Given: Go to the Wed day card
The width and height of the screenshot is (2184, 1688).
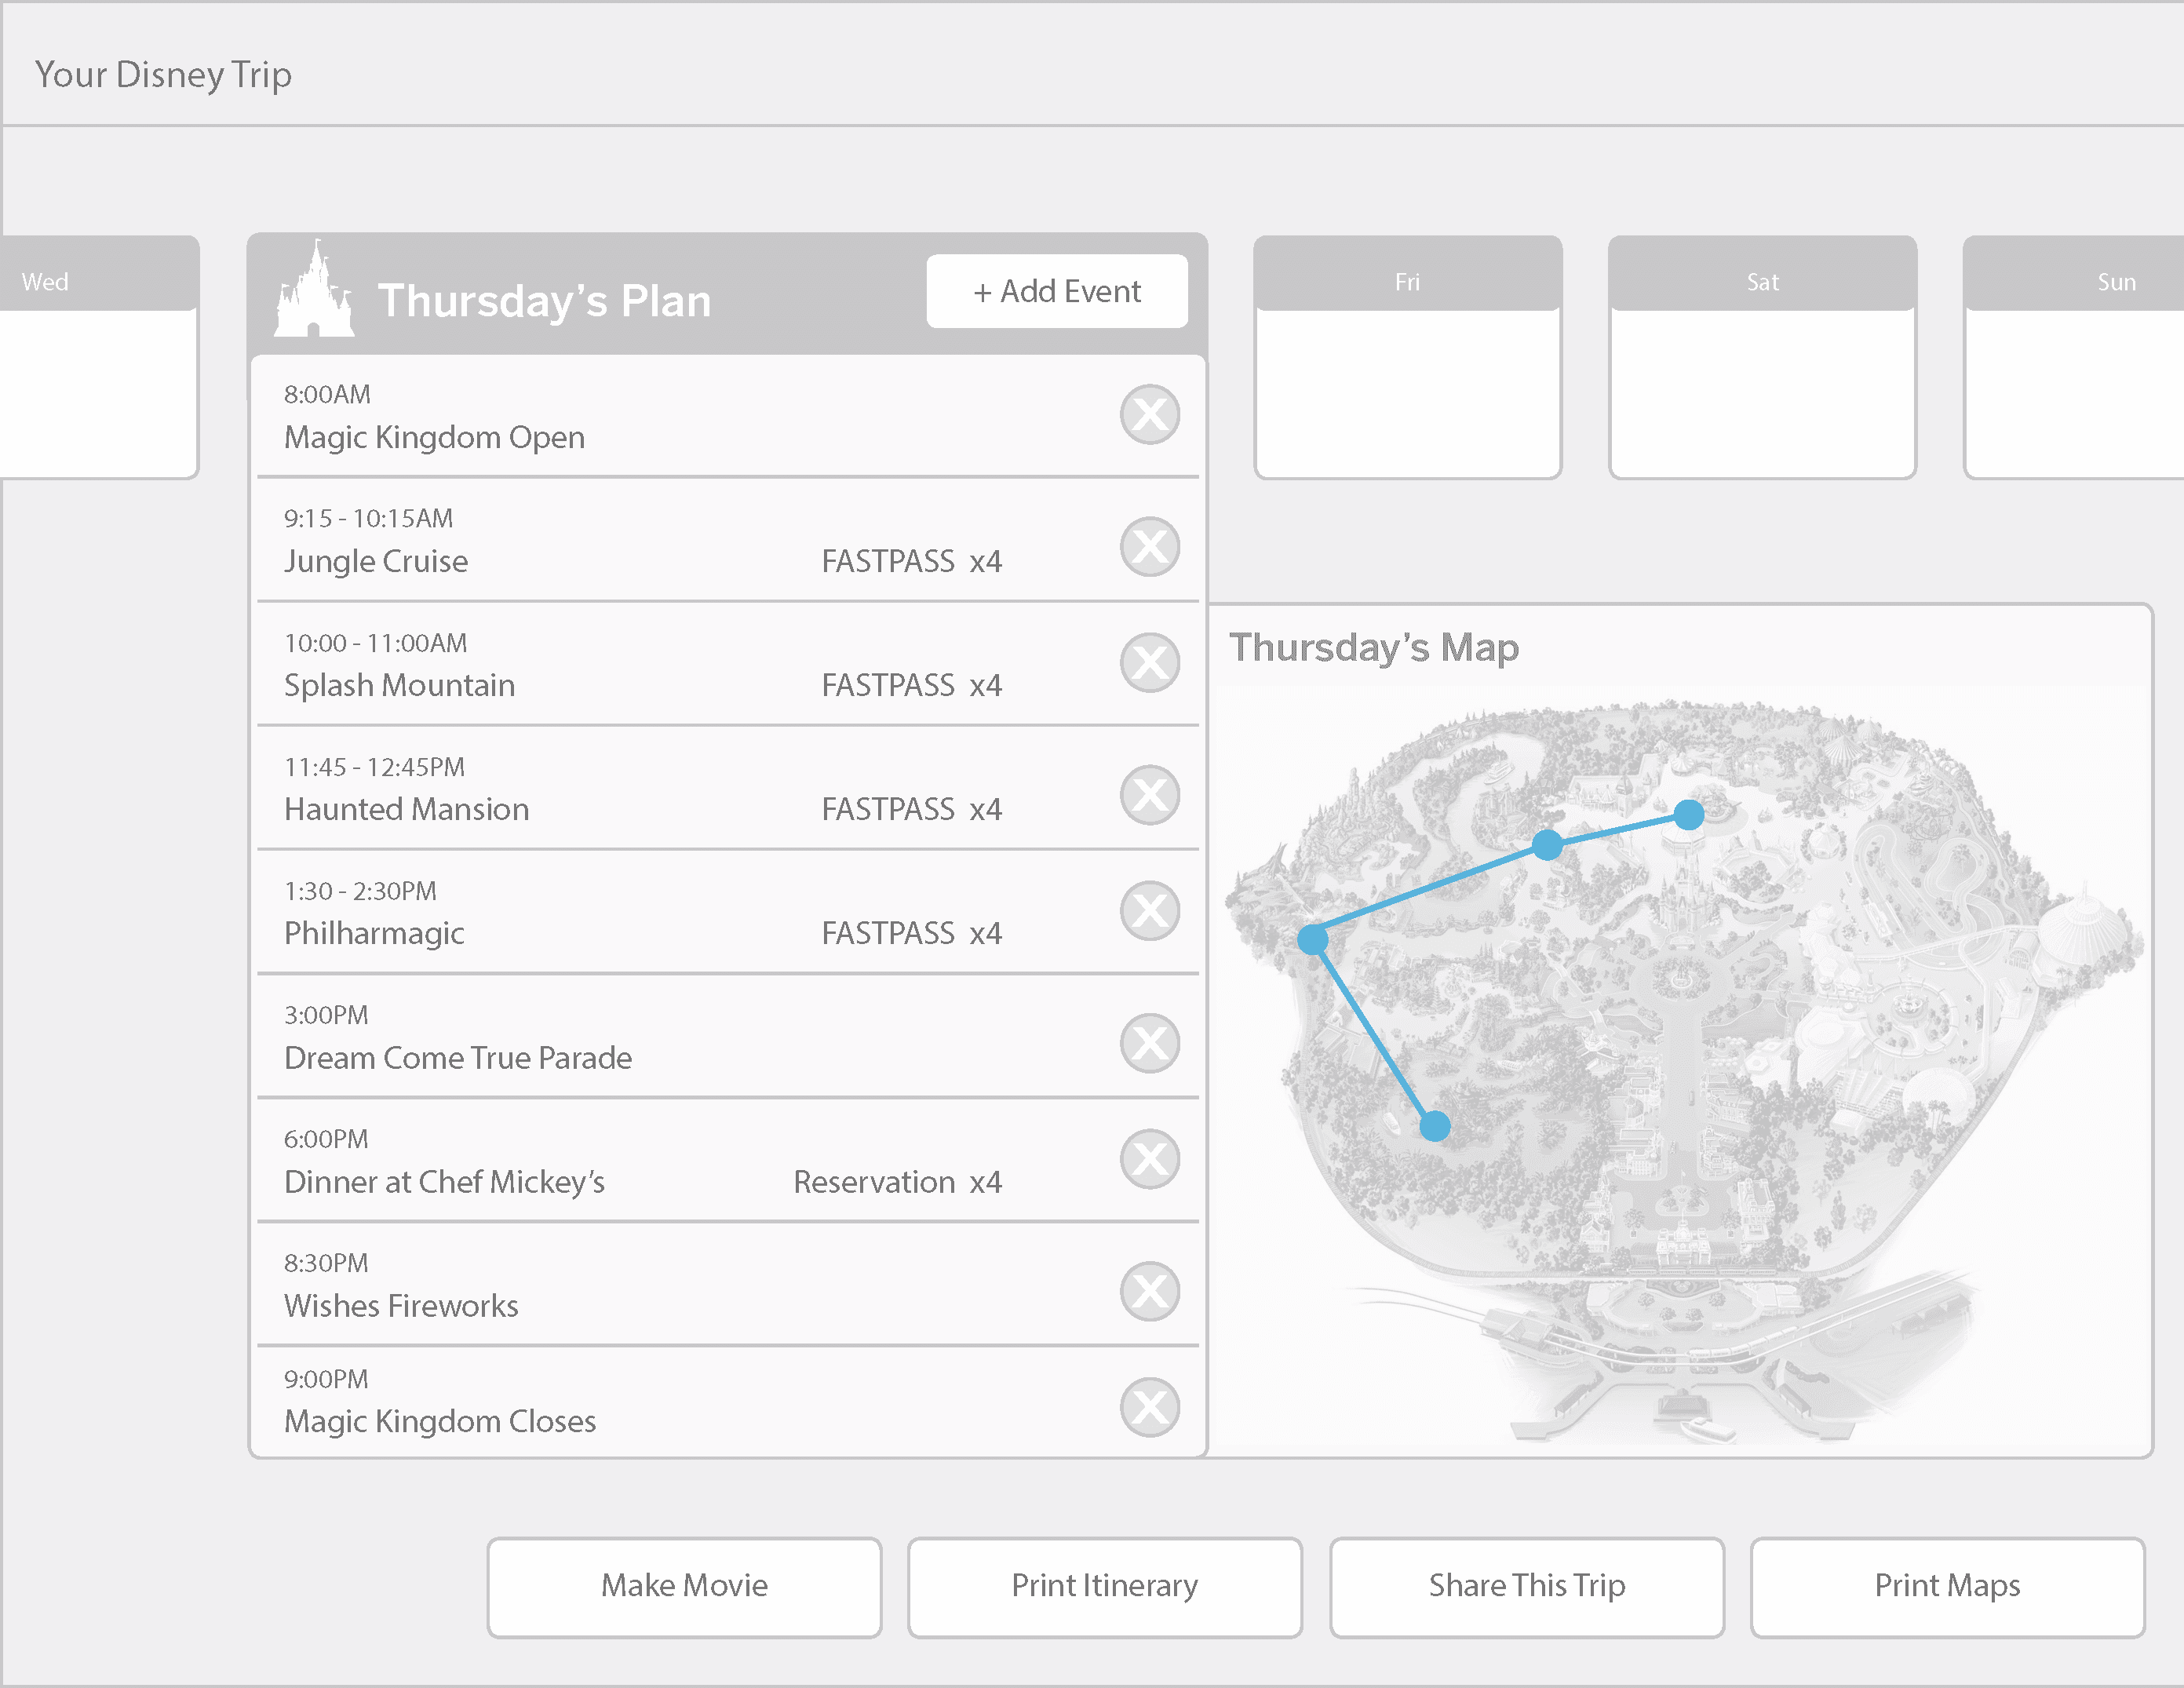Looking at the screenshot, I should click(x=97, y=357).
